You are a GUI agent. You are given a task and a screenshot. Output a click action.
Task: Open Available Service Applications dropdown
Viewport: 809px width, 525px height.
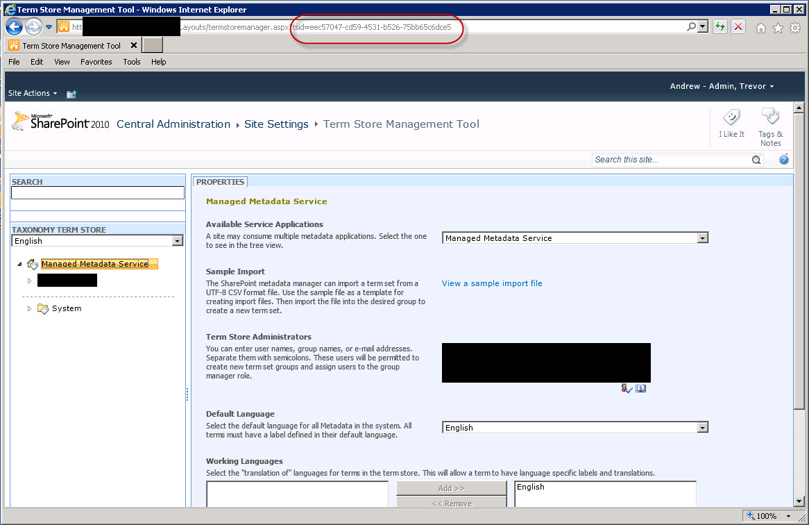[x=702, y=238]
